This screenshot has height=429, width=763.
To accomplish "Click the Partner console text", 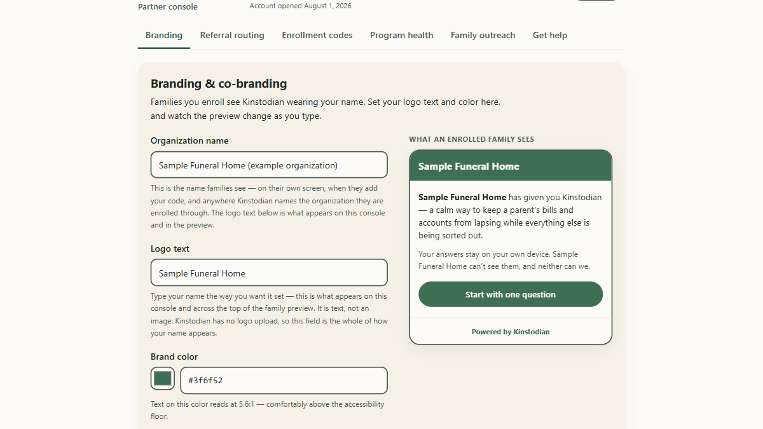I will click(168, 7).
